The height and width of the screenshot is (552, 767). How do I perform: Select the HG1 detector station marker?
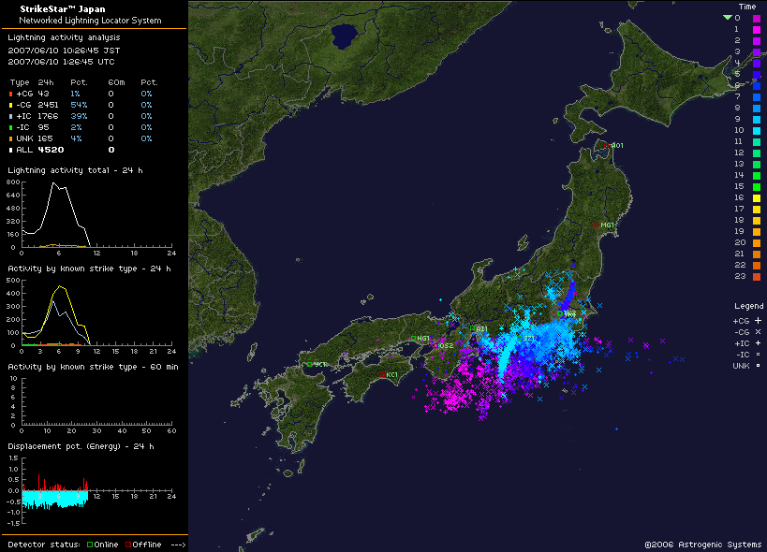click(x=413, y=339)
